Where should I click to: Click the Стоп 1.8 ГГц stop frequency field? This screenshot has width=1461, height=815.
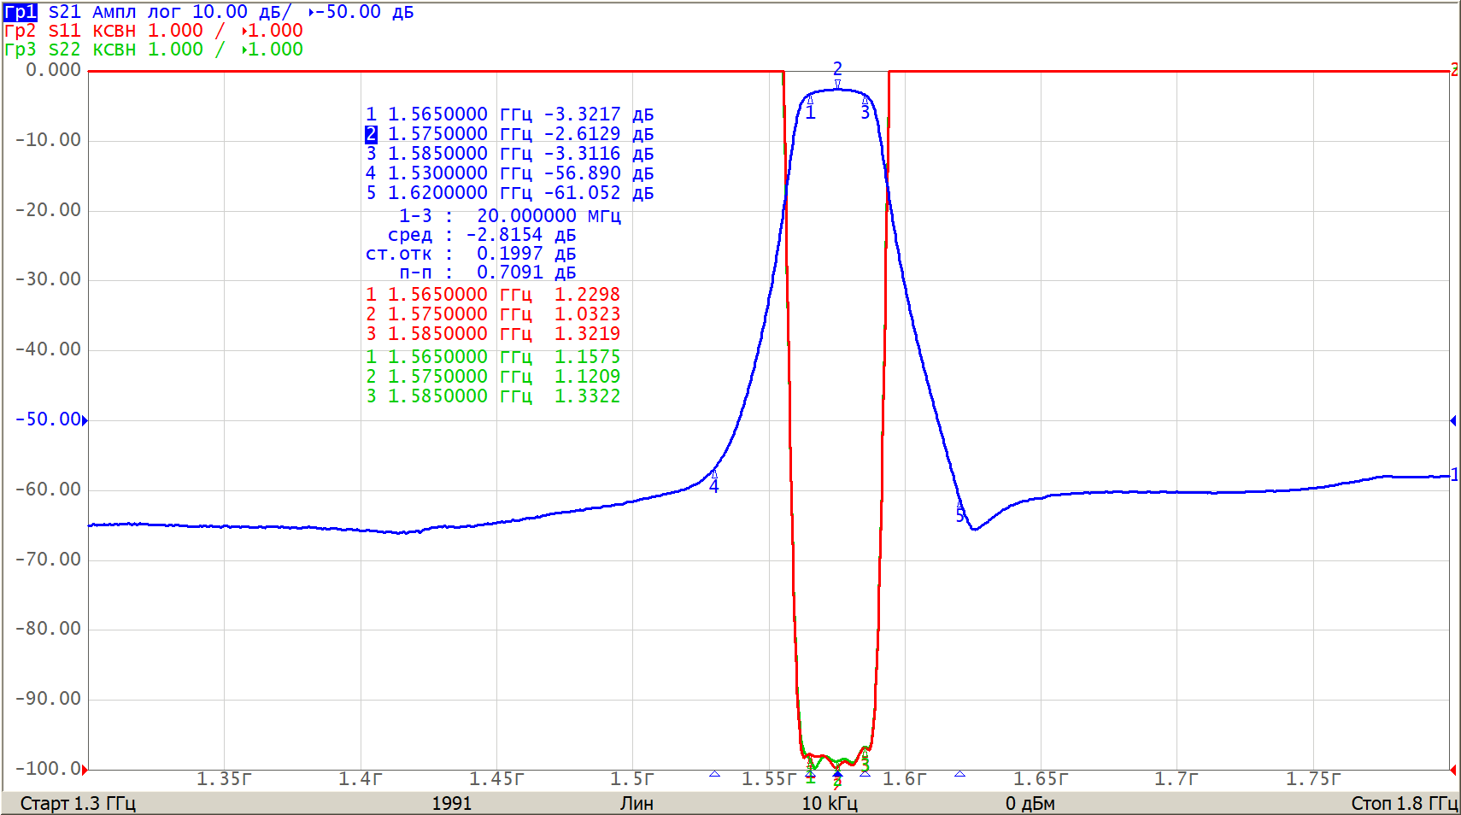(x=1404, y=803)
